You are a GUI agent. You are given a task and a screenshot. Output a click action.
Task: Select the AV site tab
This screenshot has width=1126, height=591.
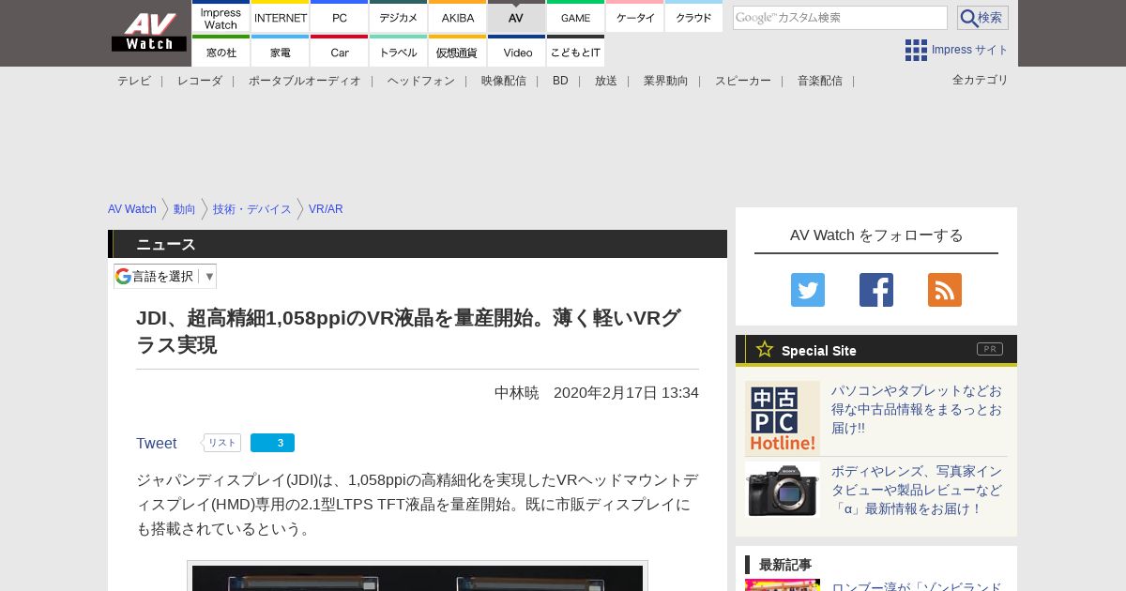tap(516, 17)
